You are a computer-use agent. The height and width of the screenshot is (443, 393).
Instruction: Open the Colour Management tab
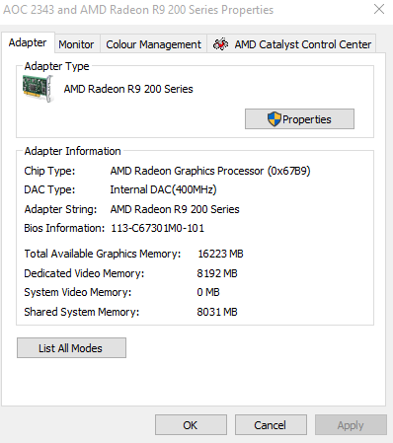pyautogui.click(x=153, y=44)
